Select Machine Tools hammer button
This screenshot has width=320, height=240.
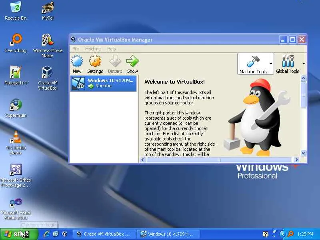(x=253, y=64)
